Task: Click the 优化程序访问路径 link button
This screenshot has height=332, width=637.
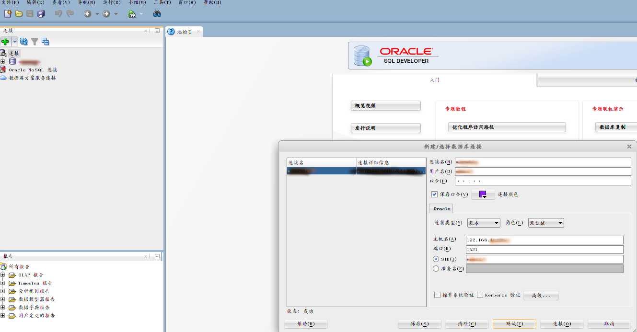Action: tap(507, 127)
